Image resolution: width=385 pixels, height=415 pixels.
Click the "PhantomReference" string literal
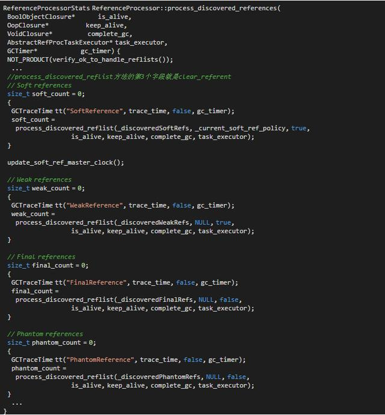point(100,360)
